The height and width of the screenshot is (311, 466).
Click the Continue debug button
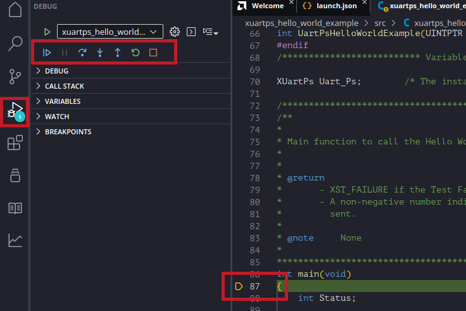coord(47,53)
